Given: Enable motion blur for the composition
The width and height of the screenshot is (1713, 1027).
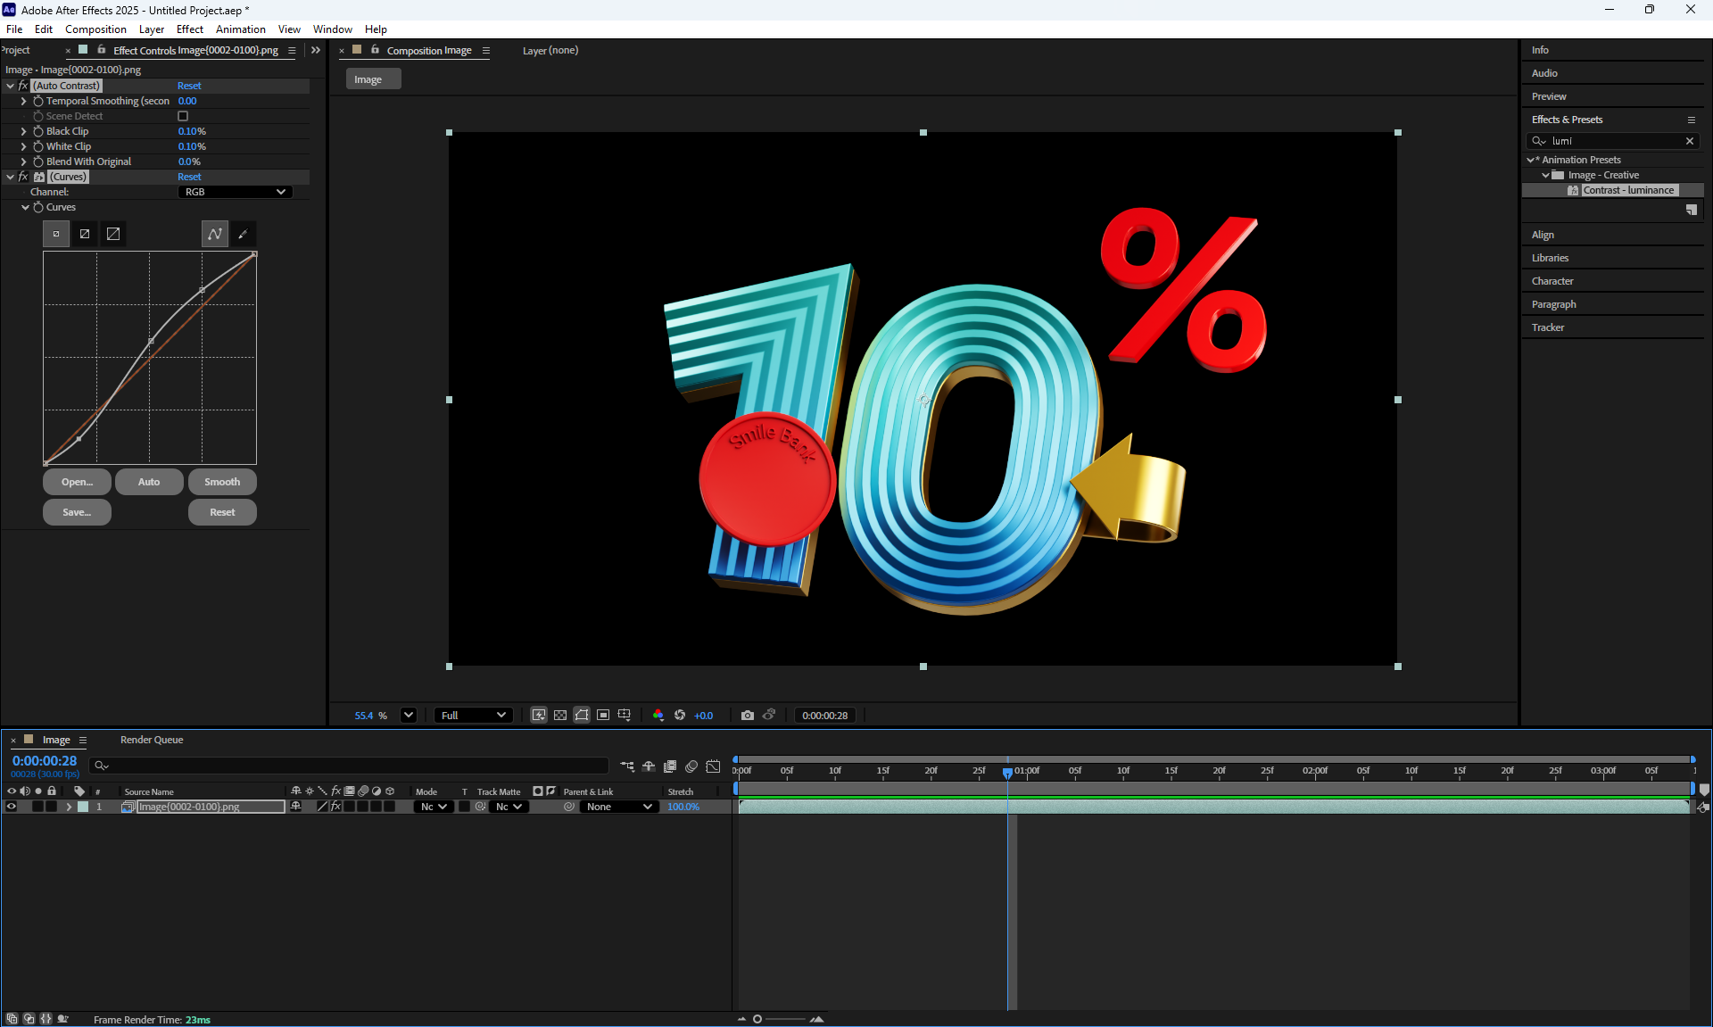Looking at the screenshot, I should point(691,766).
